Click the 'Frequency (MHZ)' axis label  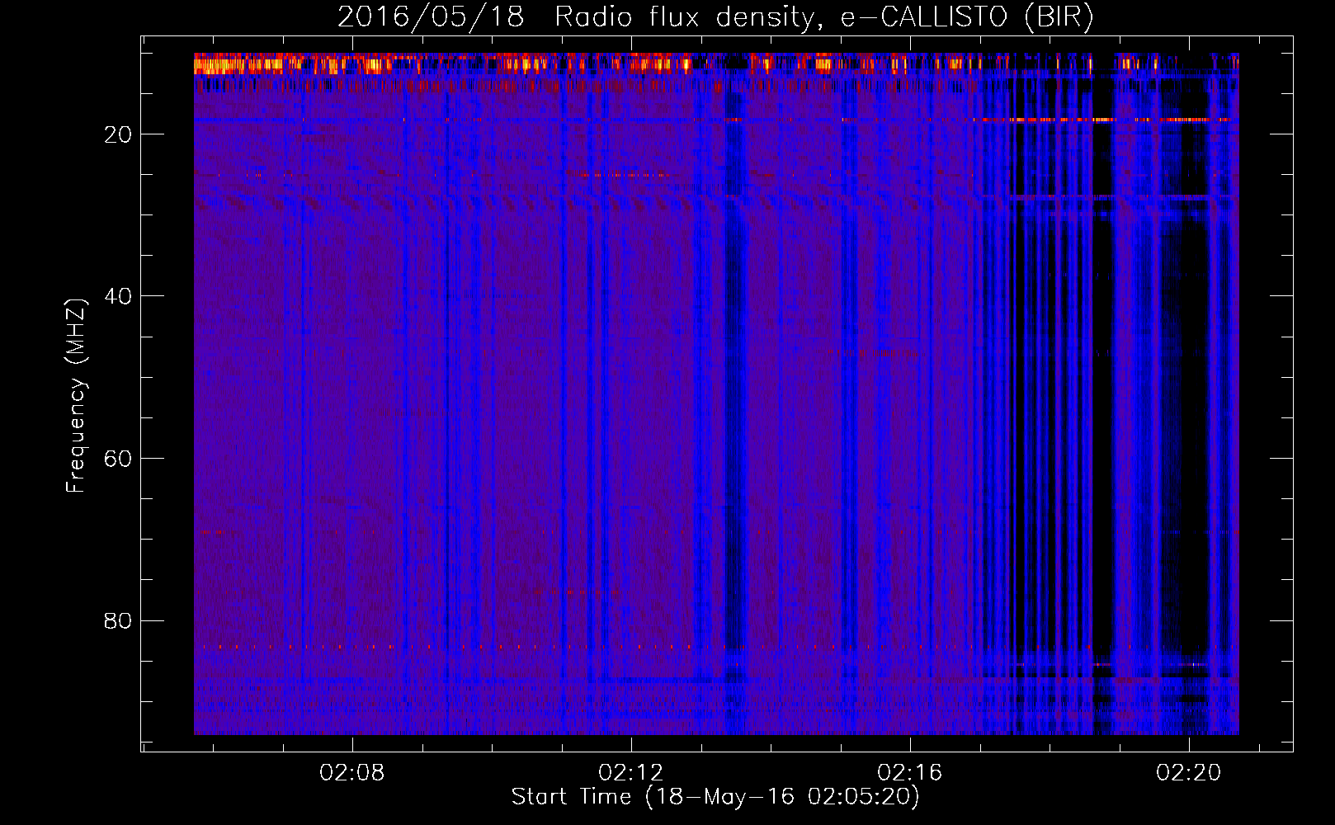(x=75, y=396)
